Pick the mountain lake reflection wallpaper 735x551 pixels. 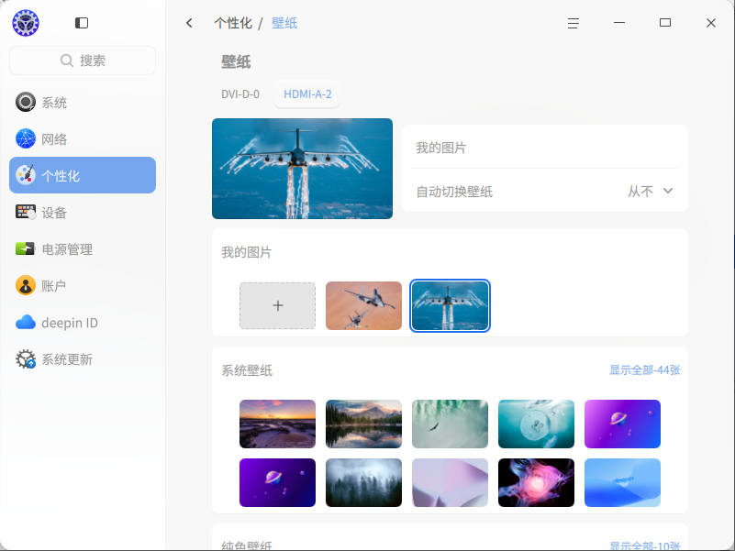pos(363,424)
